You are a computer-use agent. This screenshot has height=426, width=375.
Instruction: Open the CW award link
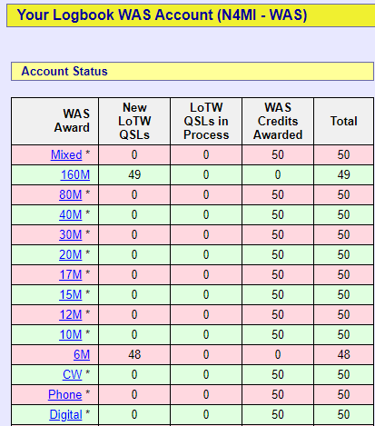click(x=73, y=375)
